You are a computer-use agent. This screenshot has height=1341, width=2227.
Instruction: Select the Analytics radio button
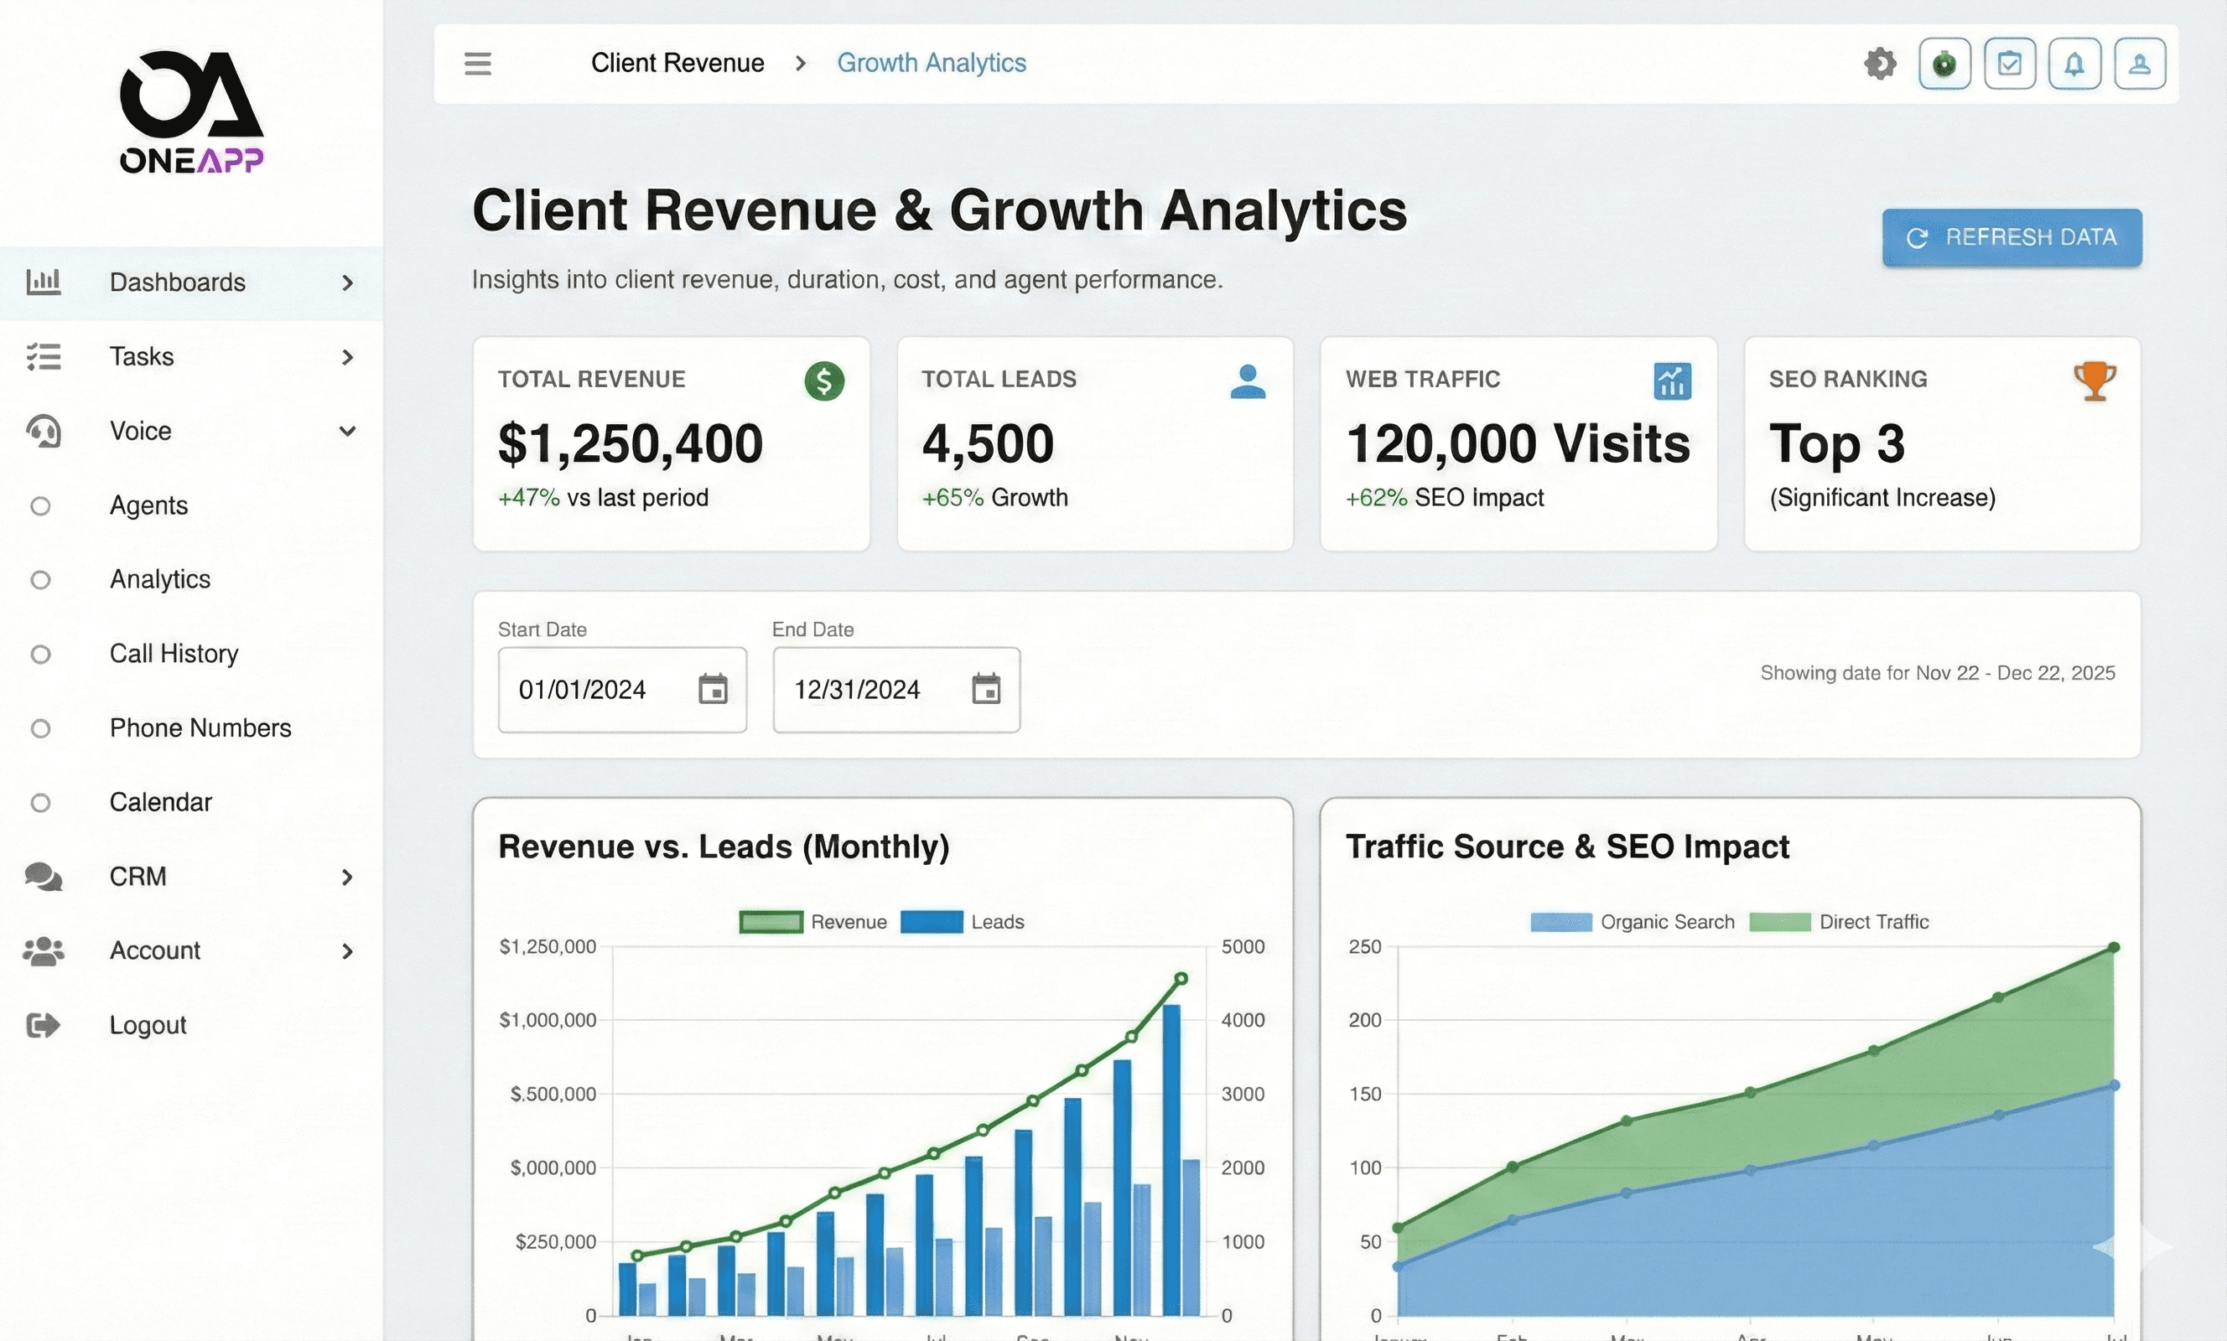39,580
